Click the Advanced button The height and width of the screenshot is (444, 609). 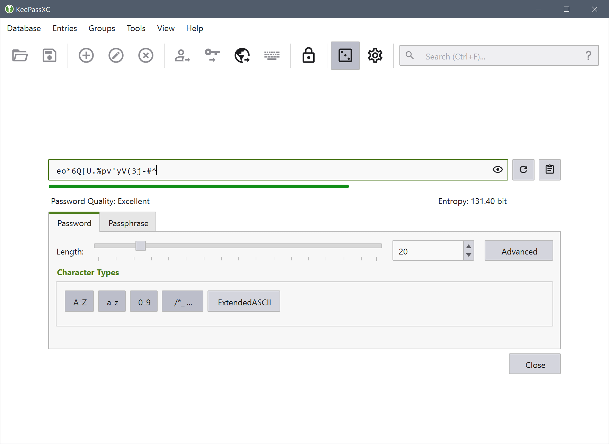pos(519,251)
